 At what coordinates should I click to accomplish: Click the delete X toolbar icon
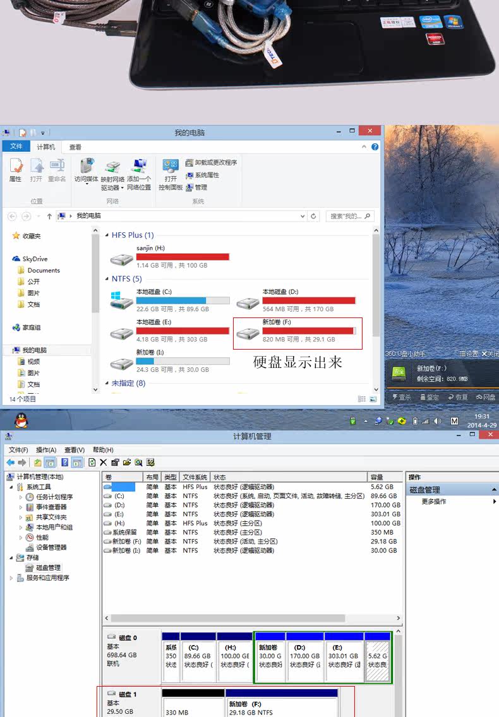(x=104, y=462)
